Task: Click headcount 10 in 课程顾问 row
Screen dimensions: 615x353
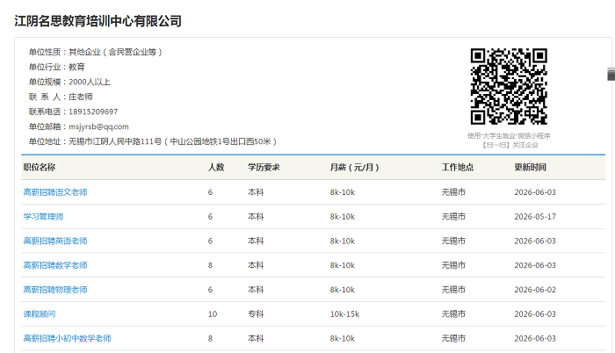Action: coord(213,313)
